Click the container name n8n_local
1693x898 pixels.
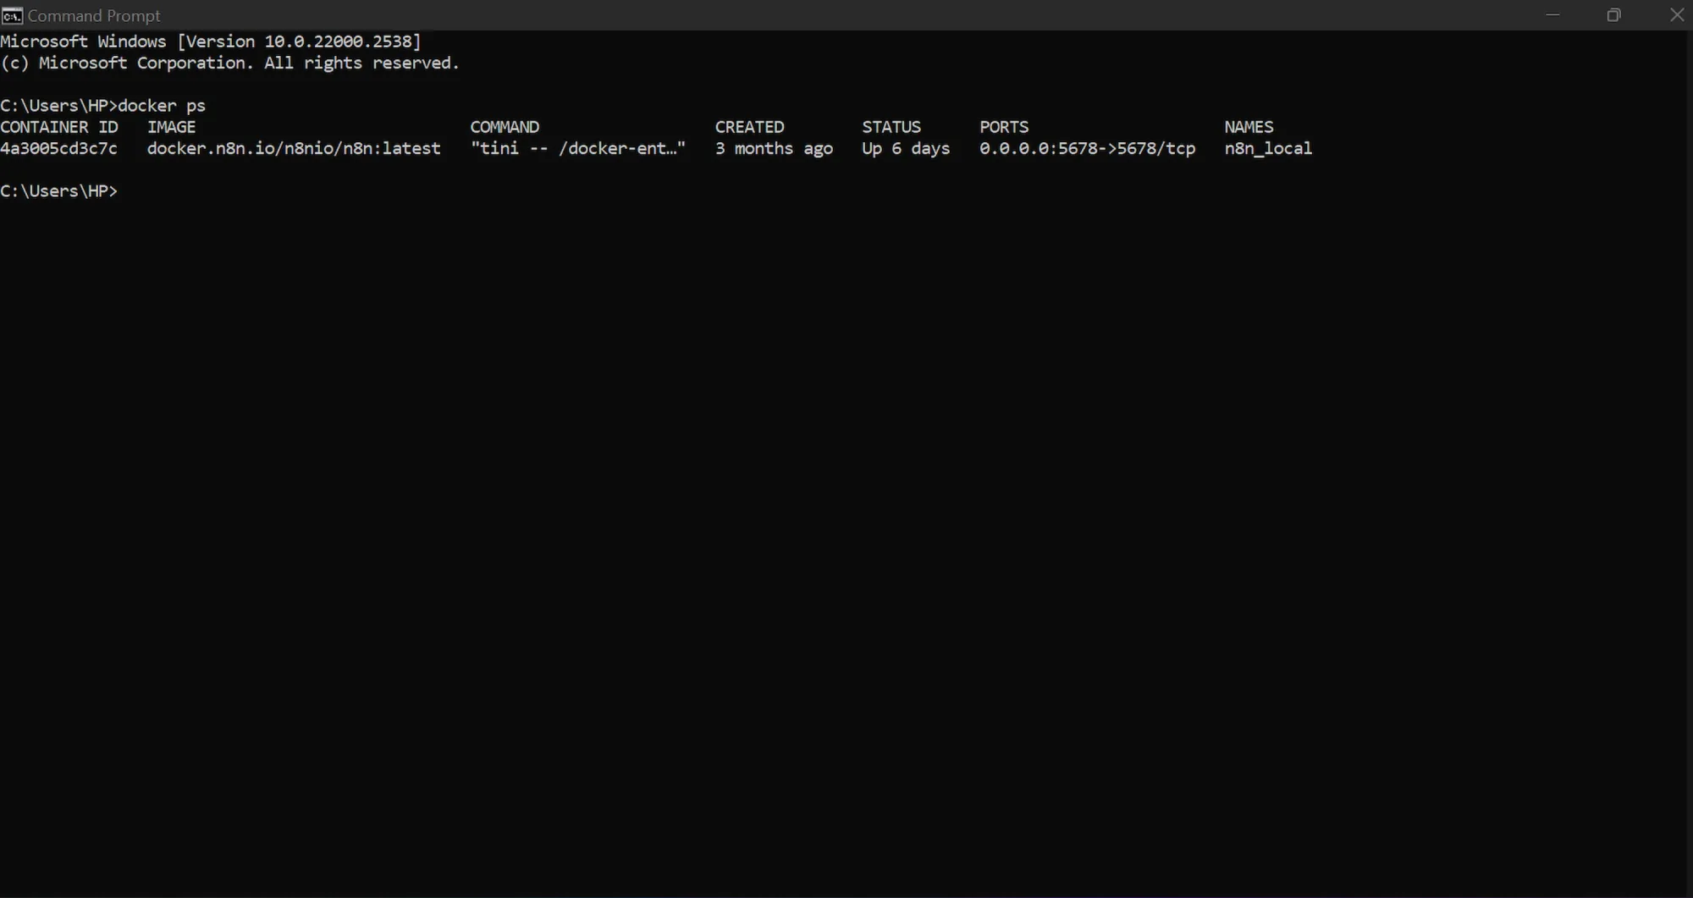click(1268, 148)
